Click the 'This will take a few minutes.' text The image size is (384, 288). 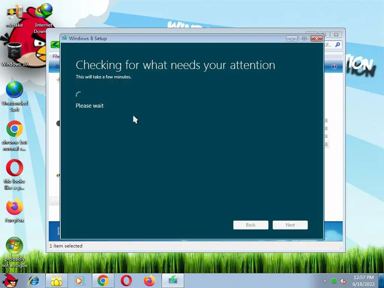point(103,77)
